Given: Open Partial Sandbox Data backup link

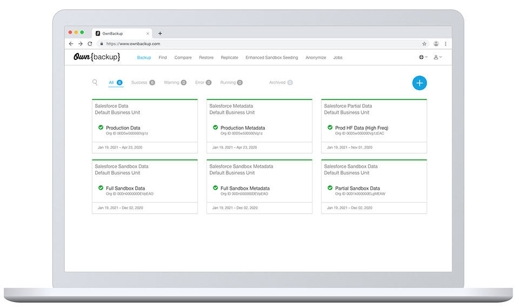Looking at the screenshot, I should click(x=357, y=188).
